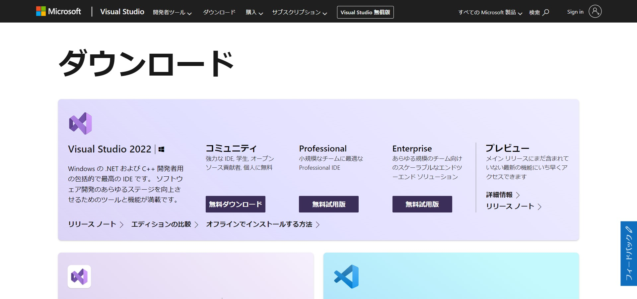Expand the 購入 dropdown menu
The height and width of the screenshot is (299, 637).
pos(254,13)
